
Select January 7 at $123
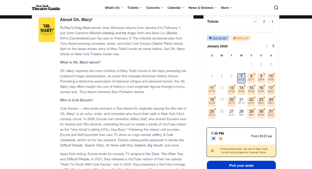pyautogui.click(x=241, y=78)
